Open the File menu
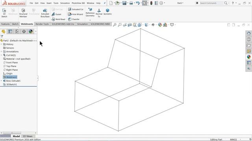The image size is (252, 141). (x=31, y=3)
